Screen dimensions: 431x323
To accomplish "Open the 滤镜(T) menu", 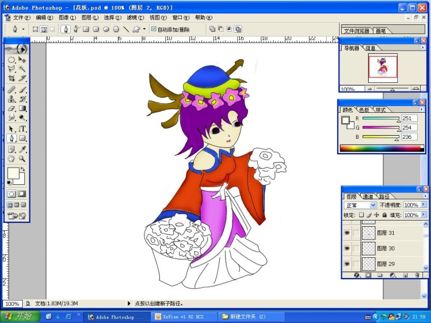I will click(x=135, y=17).
